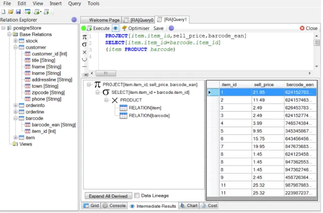Collapse the postgreStore root node
This screenshot has width=323, height=213.
pos(3,28)
